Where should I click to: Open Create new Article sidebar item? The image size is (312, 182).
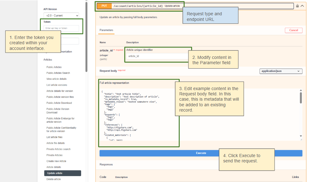point(56,161)
